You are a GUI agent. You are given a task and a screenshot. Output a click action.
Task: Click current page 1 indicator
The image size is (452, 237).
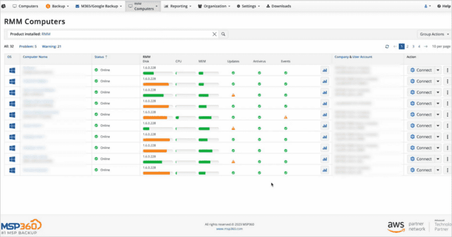[401, 46]
